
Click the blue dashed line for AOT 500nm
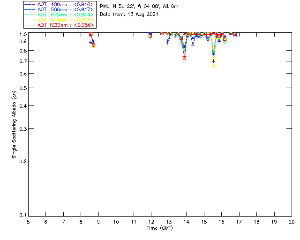coord(30,9)
